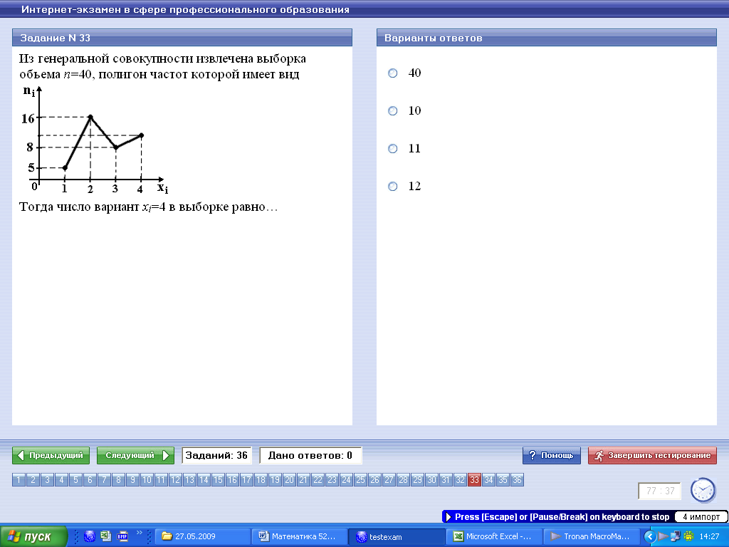Pick answer 12 radio button
The image size is (729, 547).
(392, 187)
